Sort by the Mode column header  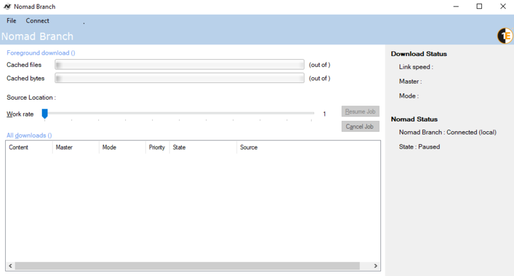[122, 147]
